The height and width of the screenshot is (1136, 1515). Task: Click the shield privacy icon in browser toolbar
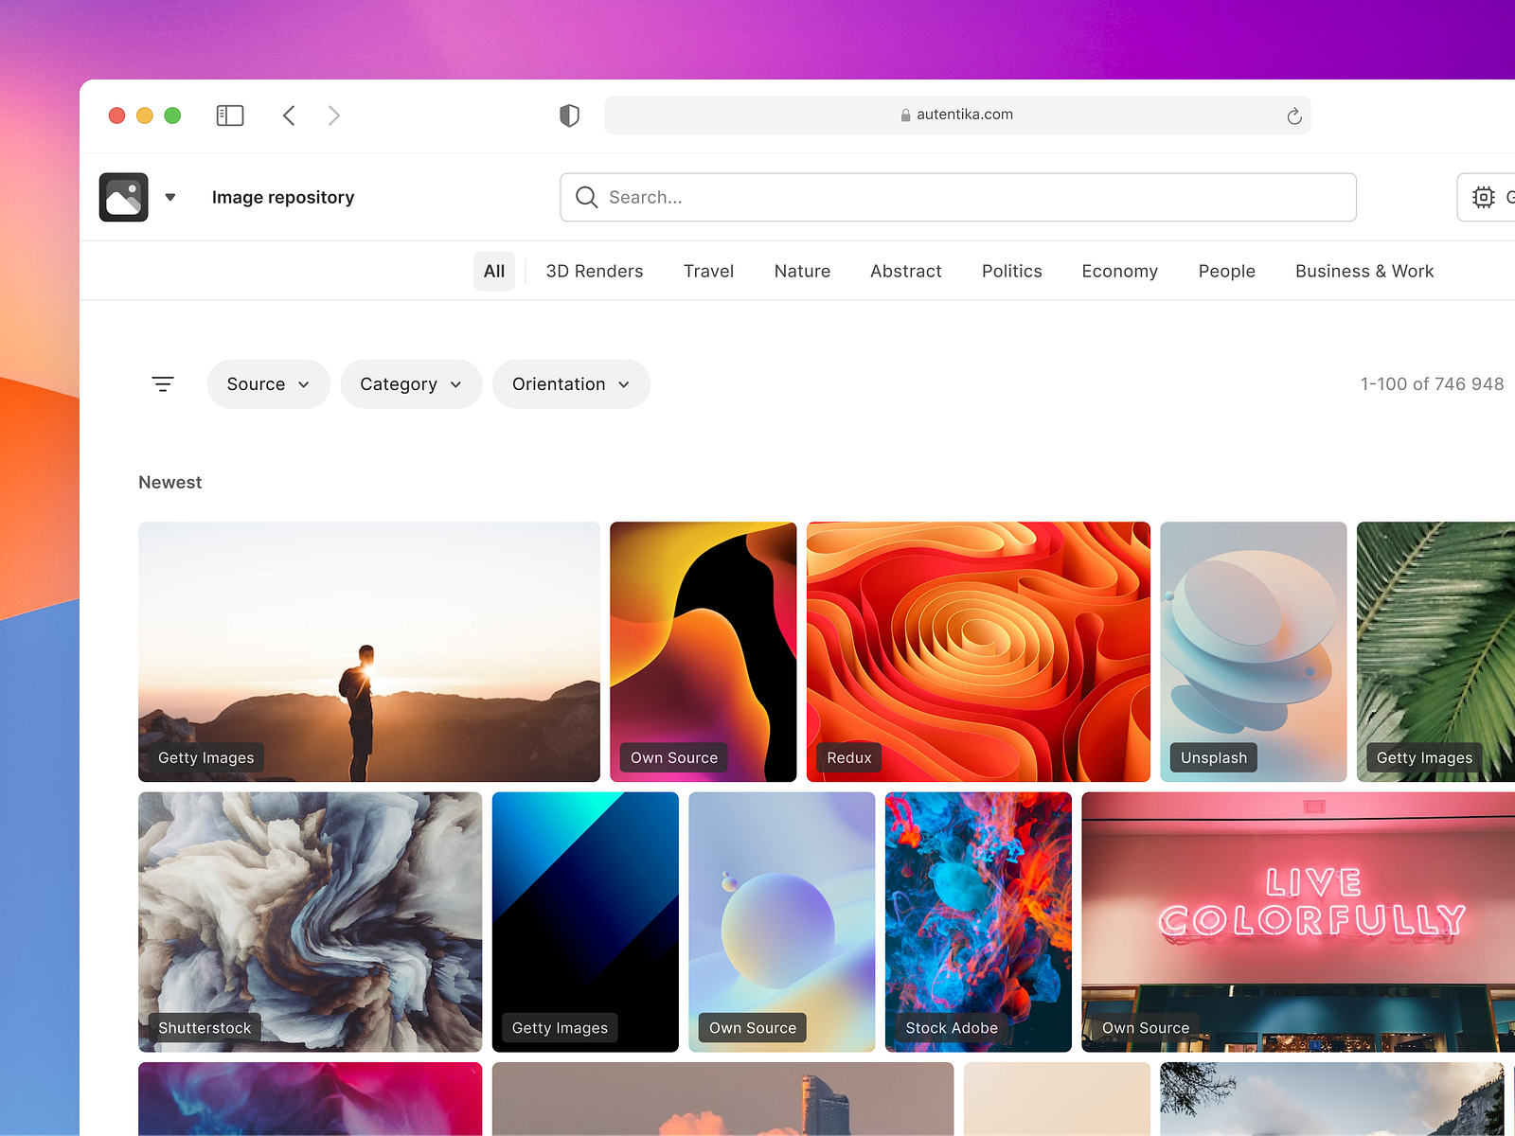pos(568,115)
